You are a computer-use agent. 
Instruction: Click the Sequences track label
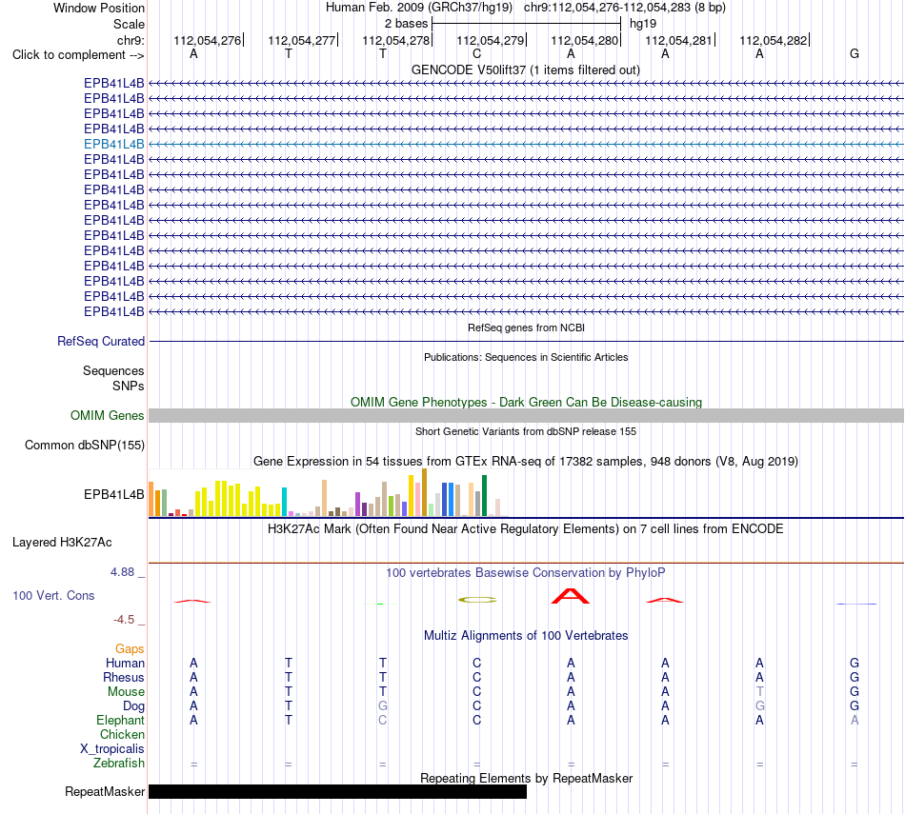113,370
